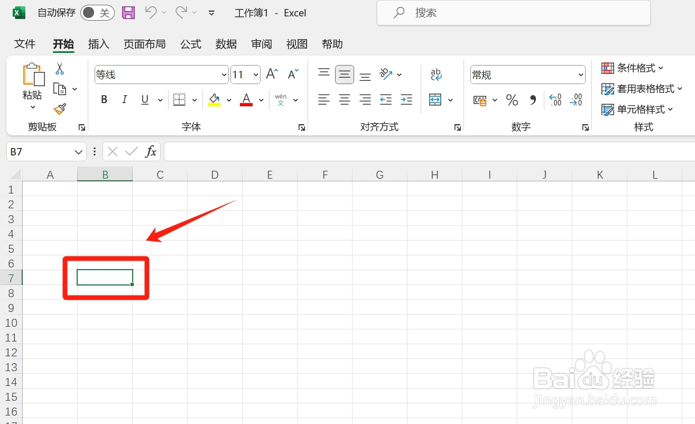Screen dimensions: 695x424
Task: Click the Cut scissors icon
Action: coord(60,69)
